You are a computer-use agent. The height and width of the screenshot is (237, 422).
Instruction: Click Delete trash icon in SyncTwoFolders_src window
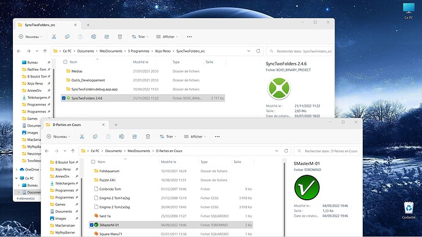point(120,37)
